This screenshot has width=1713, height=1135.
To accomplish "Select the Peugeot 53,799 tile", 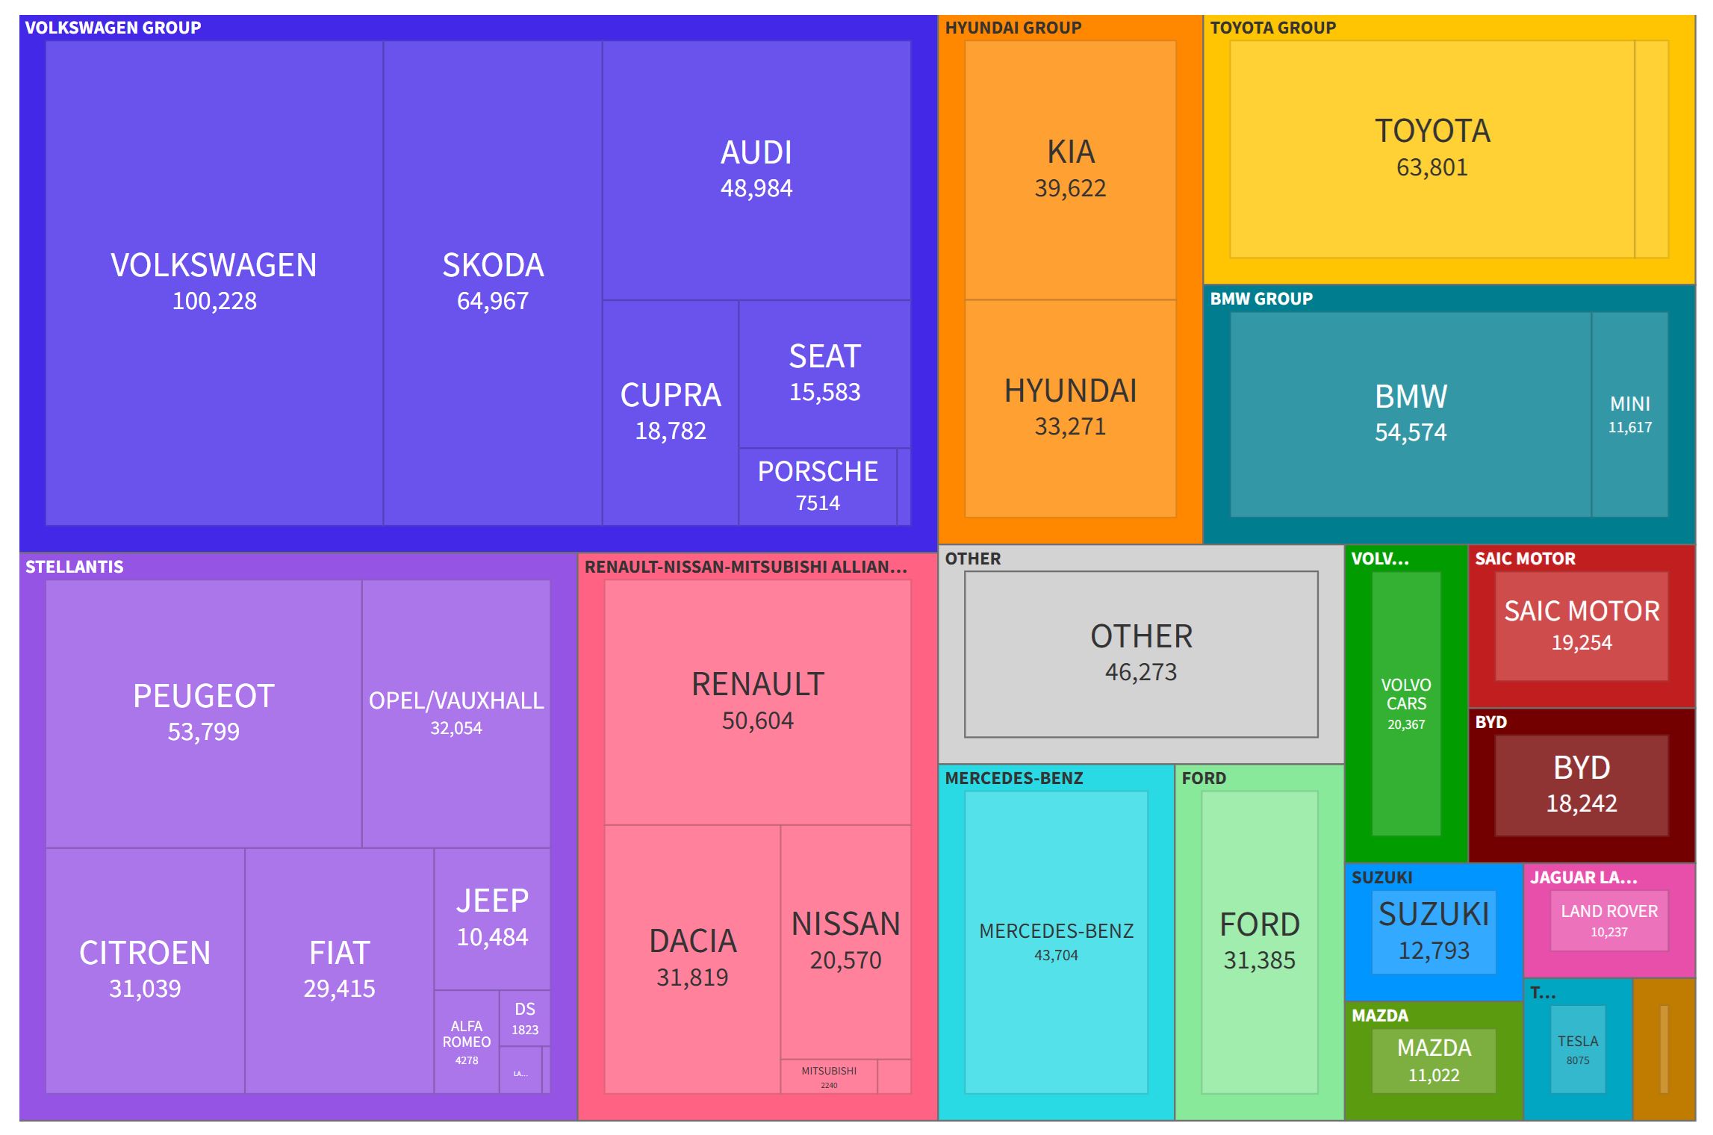I will 203,712.
